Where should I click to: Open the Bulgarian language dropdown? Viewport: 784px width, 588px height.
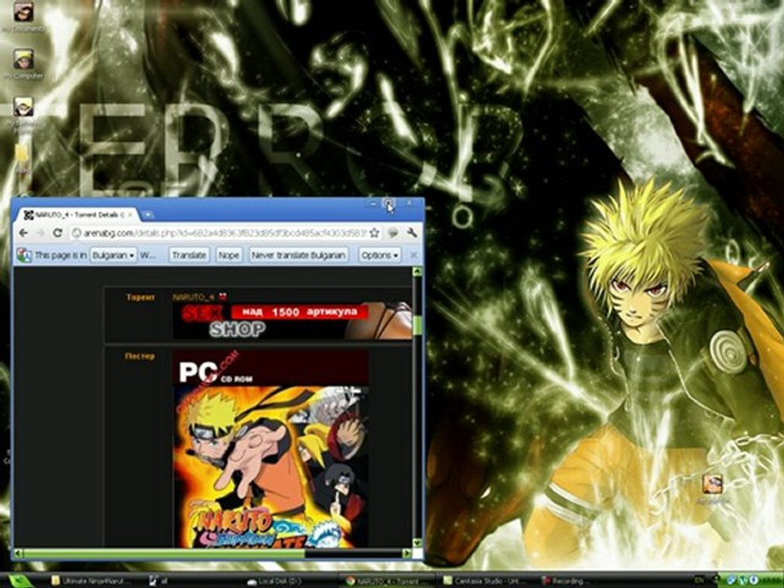pos(114,255)
